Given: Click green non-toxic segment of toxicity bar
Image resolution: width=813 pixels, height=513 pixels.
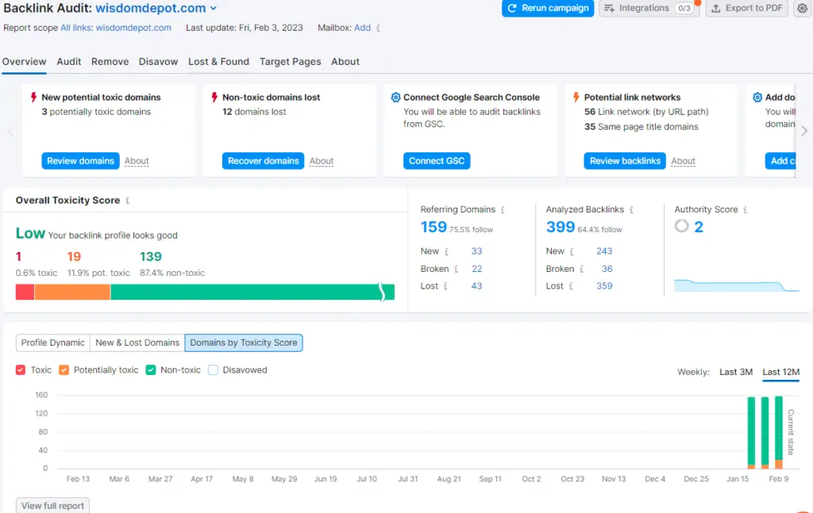Looking at the screenshot, I should pos(252,292).
